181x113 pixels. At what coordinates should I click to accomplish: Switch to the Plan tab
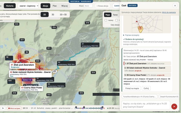tap(55, 6)
